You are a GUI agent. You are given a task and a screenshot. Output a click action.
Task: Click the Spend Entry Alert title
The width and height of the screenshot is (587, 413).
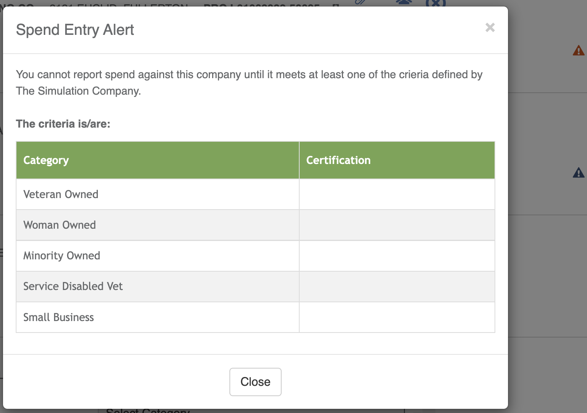click(x=75, y=30)
